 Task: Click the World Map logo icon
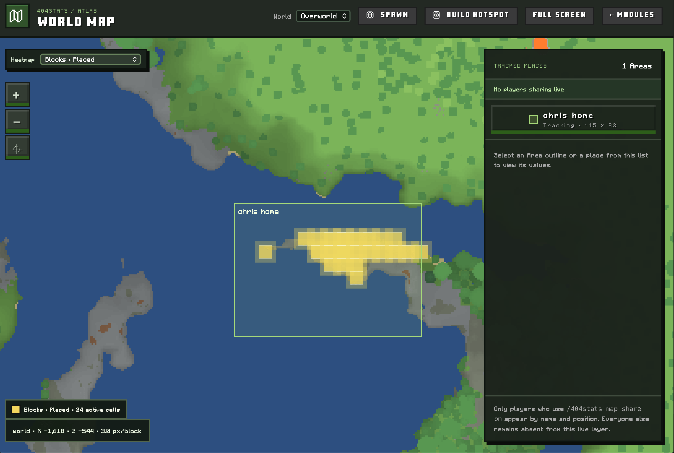[17, 16]
